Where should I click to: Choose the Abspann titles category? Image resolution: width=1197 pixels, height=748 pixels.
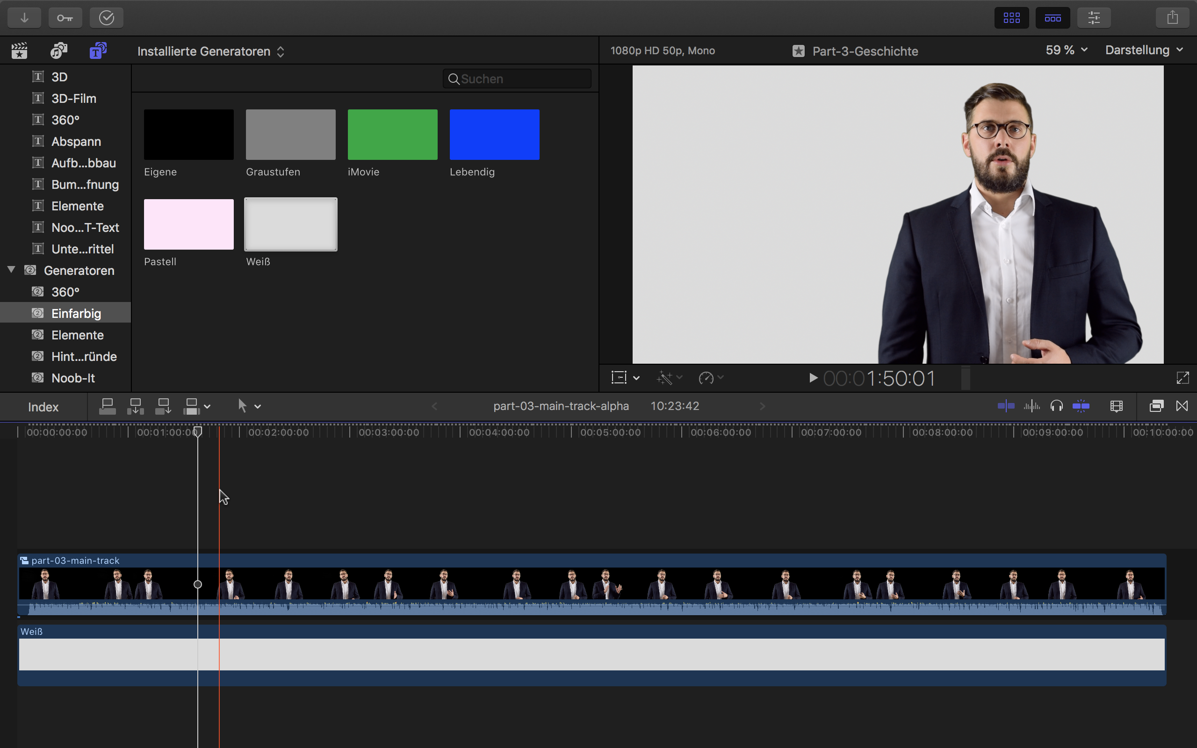point(76,142)
